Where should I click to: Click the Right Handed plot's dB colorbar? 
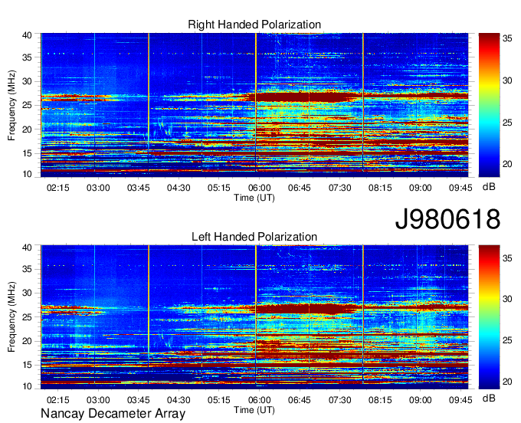[489, 105]
